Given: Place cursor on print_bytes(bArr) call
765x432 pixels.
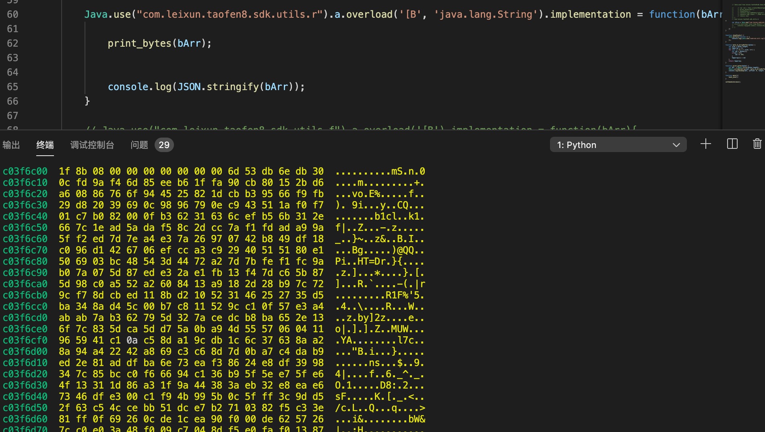Looking at the screenshot, I should click(159, 43).
